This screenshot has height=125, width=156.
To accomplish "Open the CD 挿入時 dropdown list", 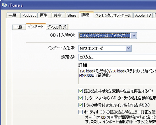I will (108, 35).
